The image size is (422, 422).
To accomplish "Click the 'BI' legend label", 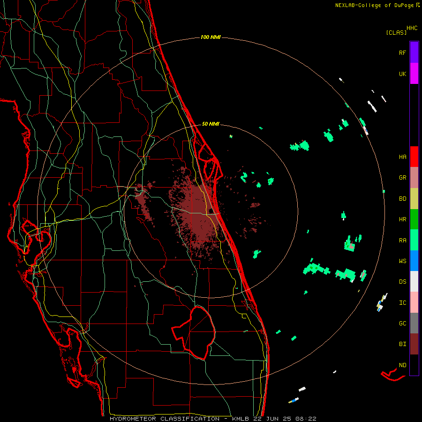I will pos(402,344).
